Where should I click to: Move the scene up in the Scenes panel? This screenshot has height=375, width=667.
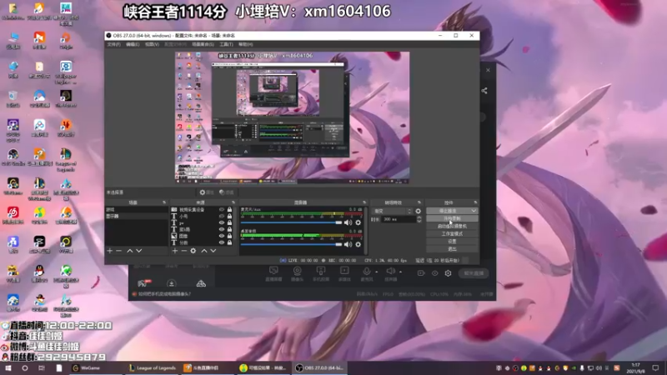tap(130, 251)
